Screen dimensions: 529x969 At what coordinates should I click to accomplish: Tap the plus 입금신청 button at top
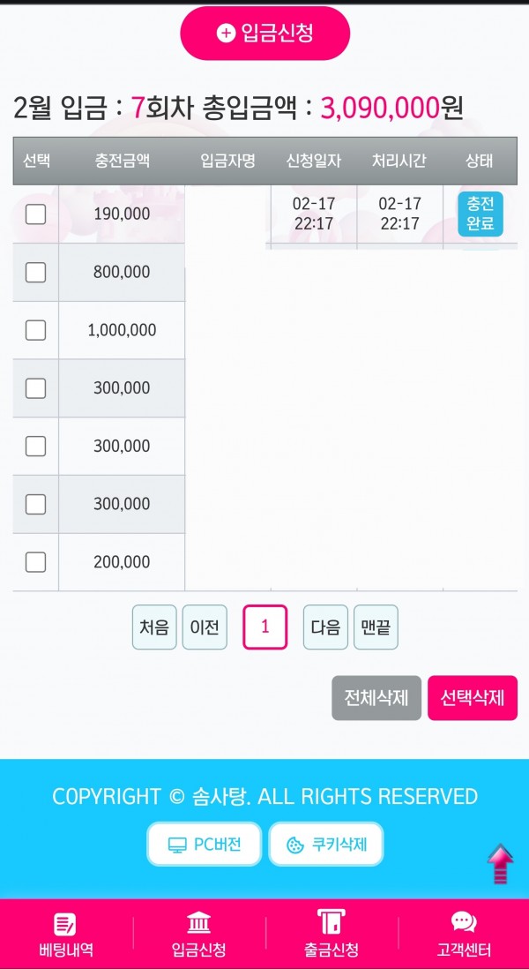click(x=264, y=33)
